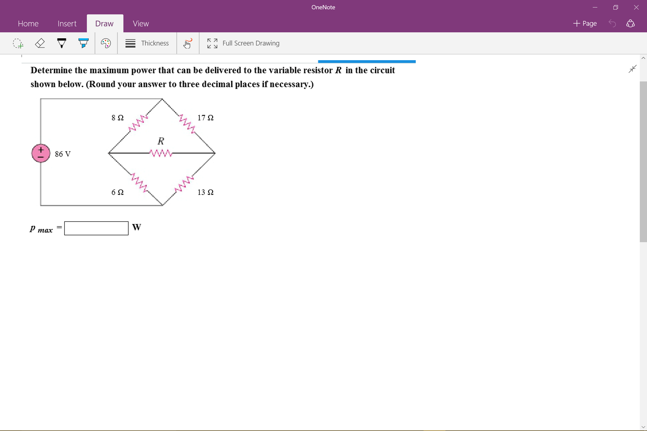This screenshot has height=431, width=647.
Task: Select the Draw tab
Action: pyautogui.click(x=104, y=23)
